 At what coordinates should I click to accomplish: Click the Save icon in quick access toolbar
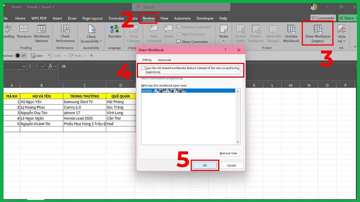[x=37, y=56]
